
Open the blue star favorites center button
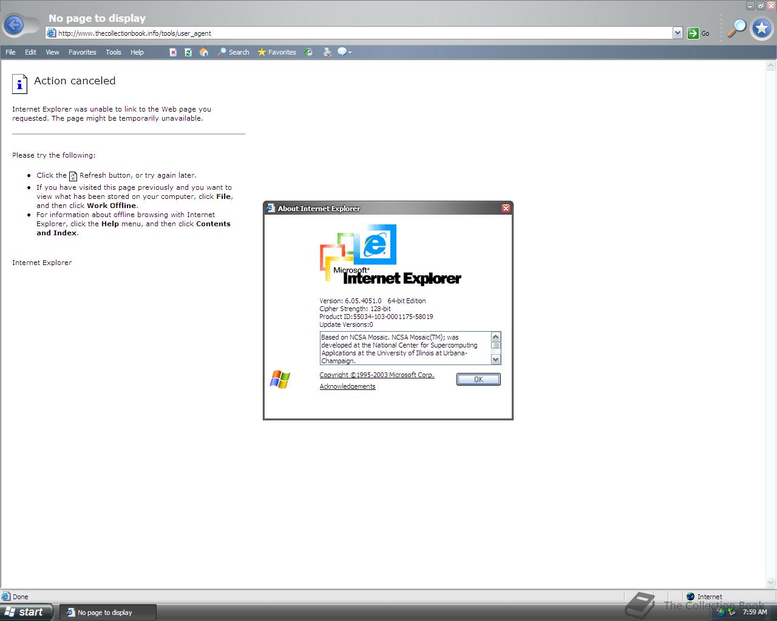pyautogui.click(x=761, y=28)
